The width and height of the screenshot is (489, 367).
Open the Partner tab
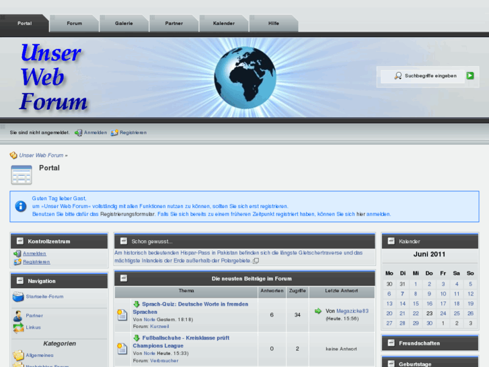pos(174,24)
